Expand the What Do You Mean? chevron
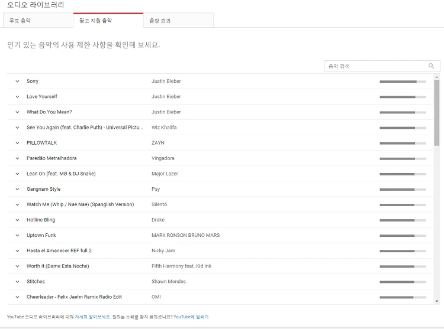This screenshot has height=329, width=444. [17, 112]
